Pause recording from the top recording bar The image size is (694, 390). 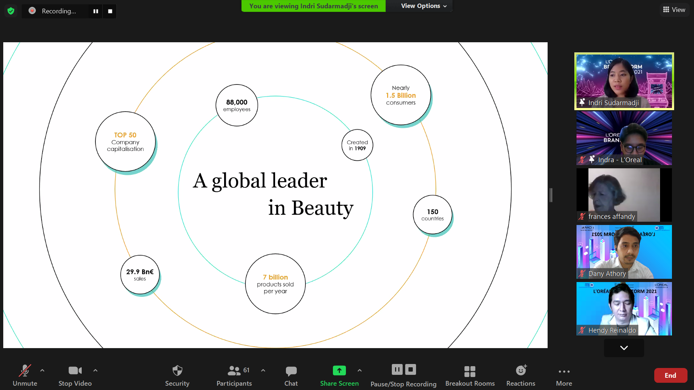tap(96, 11)
